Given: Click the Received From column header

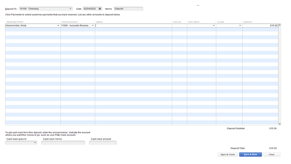Looking at the screenshot, I should click(15, 22).
